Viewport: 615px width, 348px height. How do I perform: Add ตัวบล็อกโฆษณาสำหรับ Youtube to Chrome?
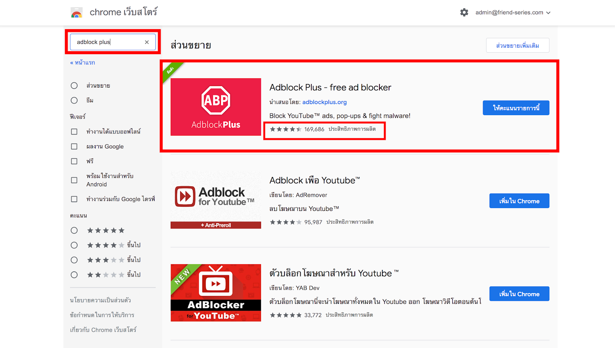(x=519, y=294)
